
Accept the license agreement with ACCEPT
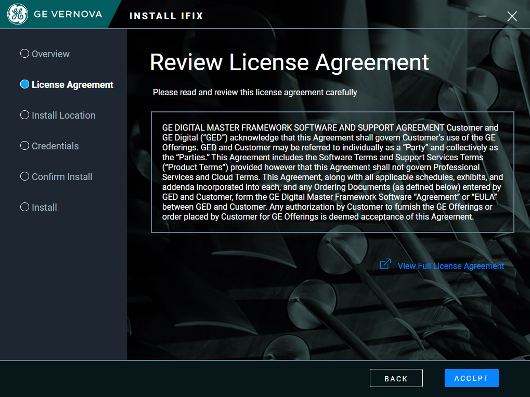(472, 378)
